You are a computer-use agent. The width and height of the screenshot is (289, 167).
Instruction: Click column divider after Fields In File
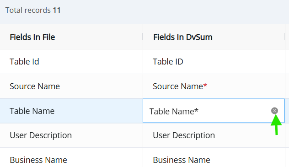143,37
